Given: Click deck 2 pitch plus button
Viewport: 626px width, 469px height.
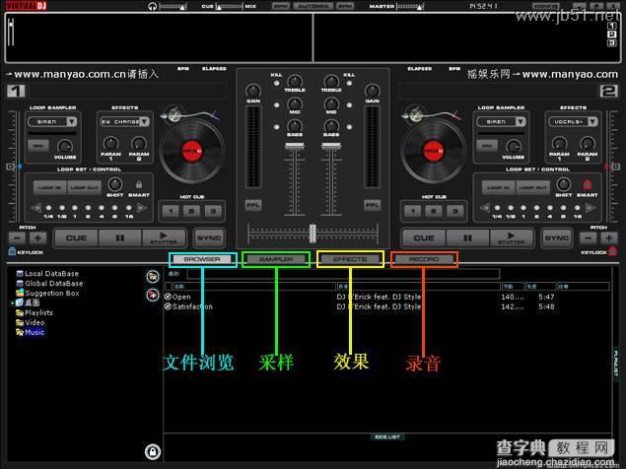Looking at the screenshot, I should coord(609,238).
